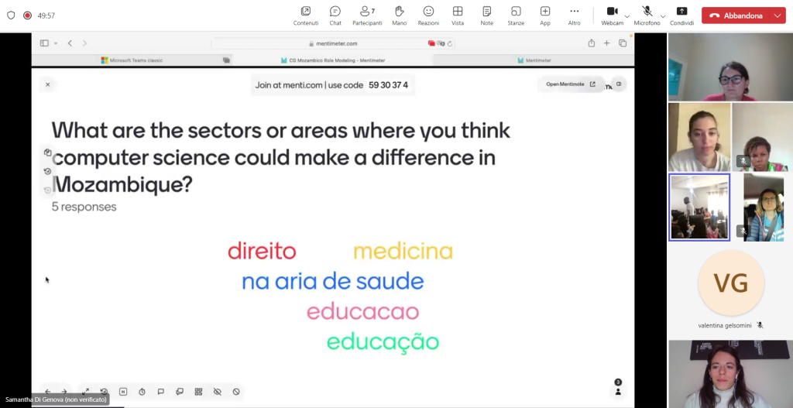Click the Open Mentimote button
The width and height of the screenshot is (793, 408).
tap(571, 84)
